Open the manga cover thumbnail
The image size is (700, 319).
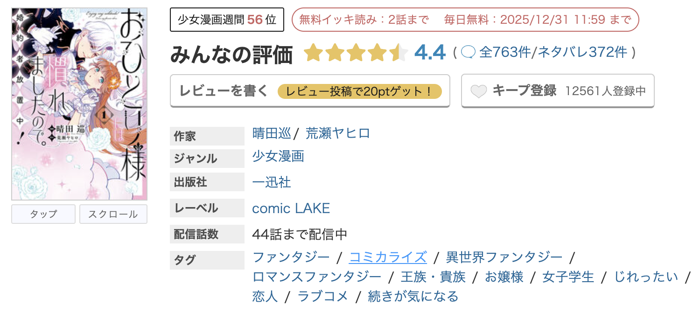point(79,100)
